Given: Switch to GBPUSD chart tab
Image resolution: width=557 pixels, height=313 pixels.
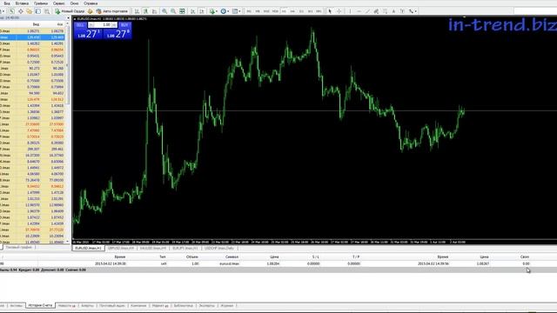Looking at the screenshot, I should [121, 248].
